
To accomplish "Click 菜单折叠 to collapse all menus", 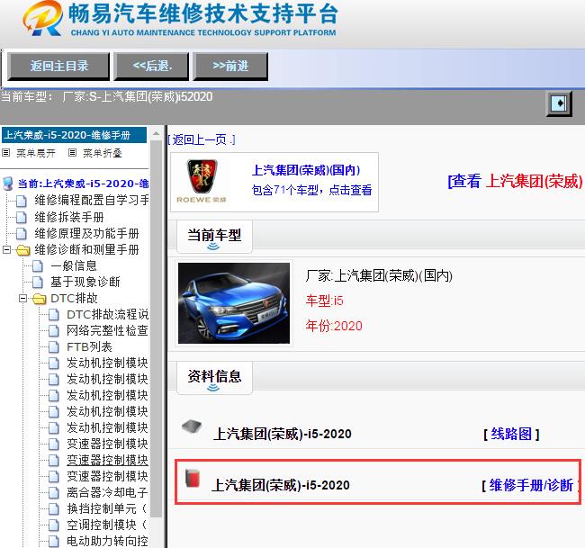I will pos(103,153).
